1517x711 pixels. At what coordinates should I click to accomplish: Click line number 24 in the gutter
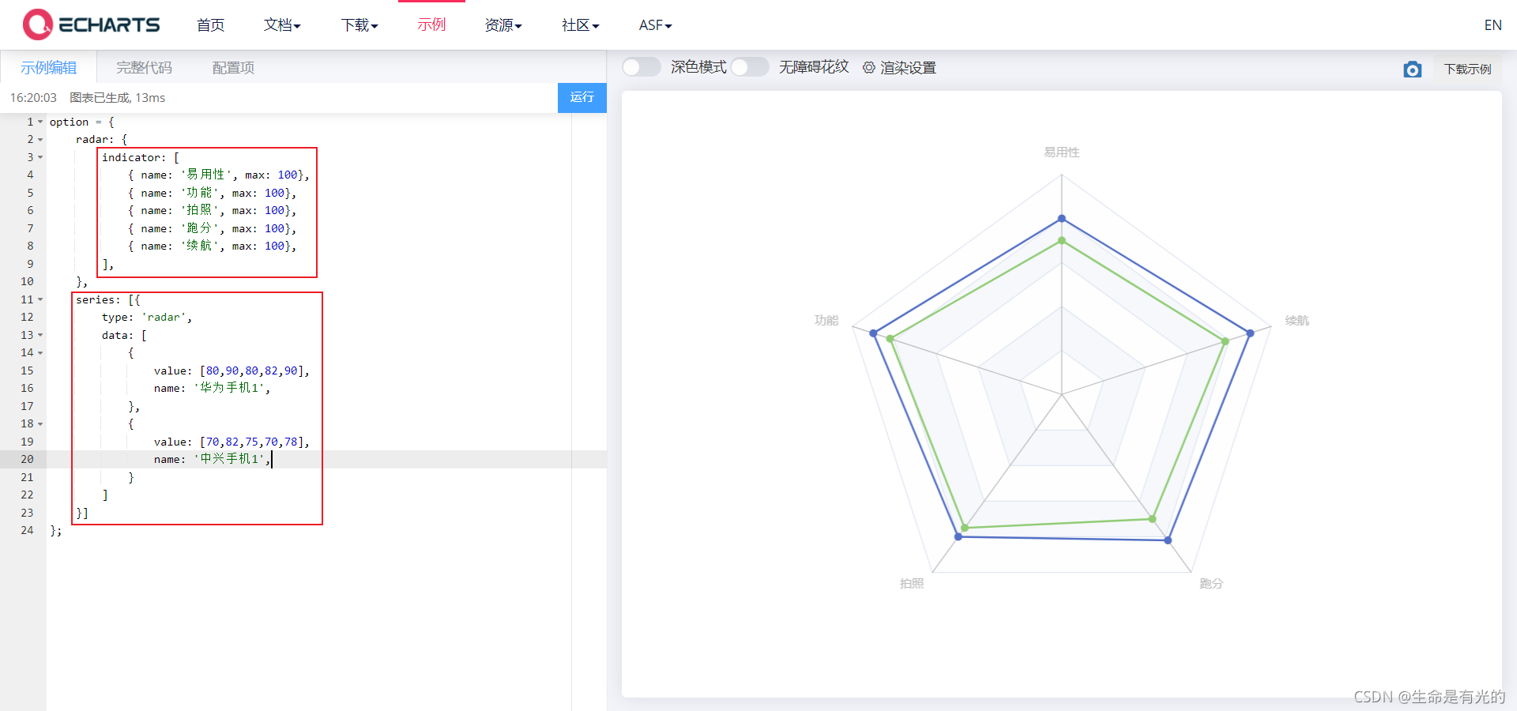pos(27,530)
